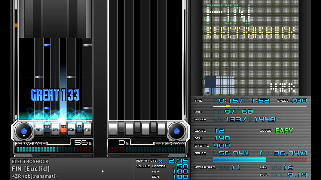
Task: Click the yellow marker on time progress bar
Action: point(228,106)
